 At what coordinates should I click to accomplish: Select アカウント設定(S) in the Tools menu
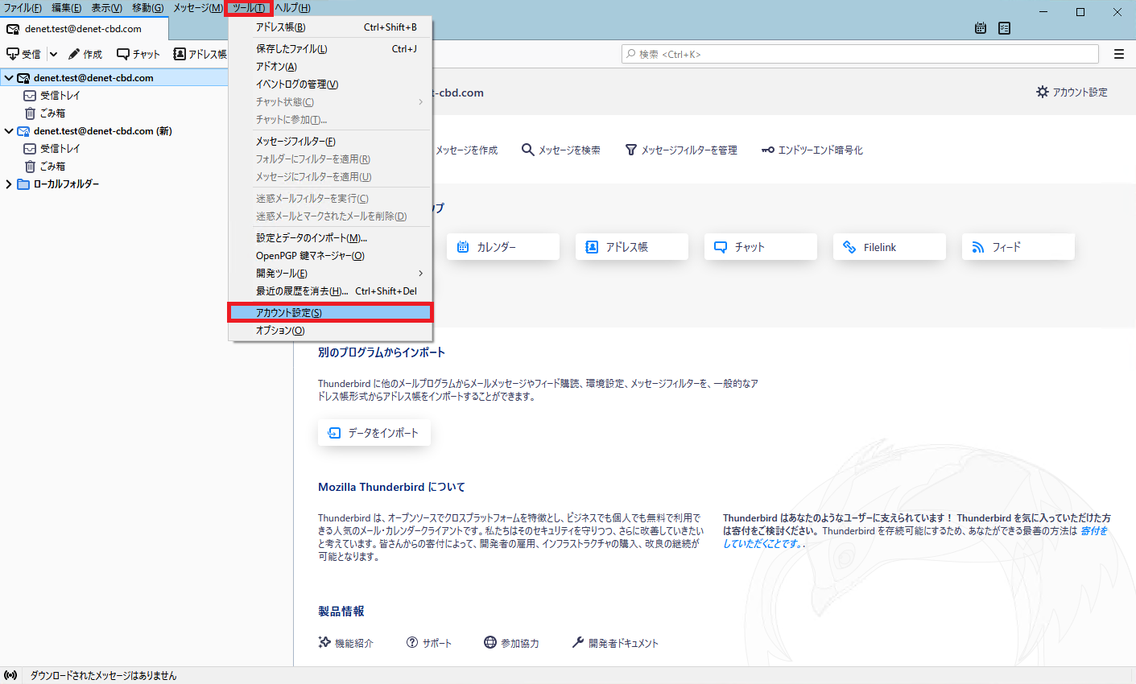point(330,313)
